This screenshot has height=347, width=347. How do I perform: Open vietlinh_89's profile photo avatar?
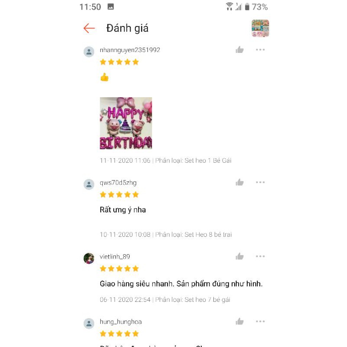click(x=89, y=258)
